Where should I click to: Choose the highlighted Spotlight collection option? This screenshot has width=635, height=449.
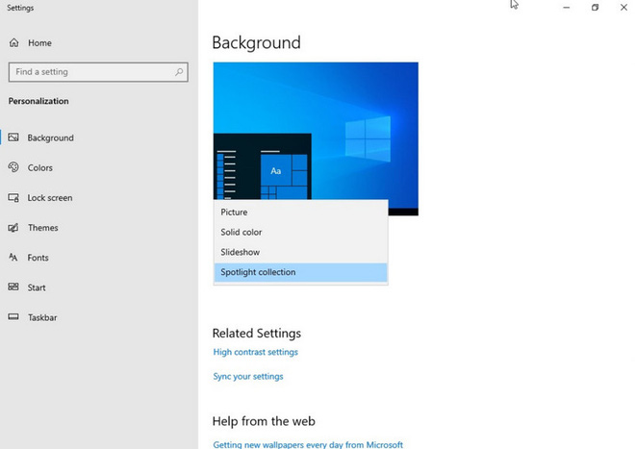click(258, 272)
